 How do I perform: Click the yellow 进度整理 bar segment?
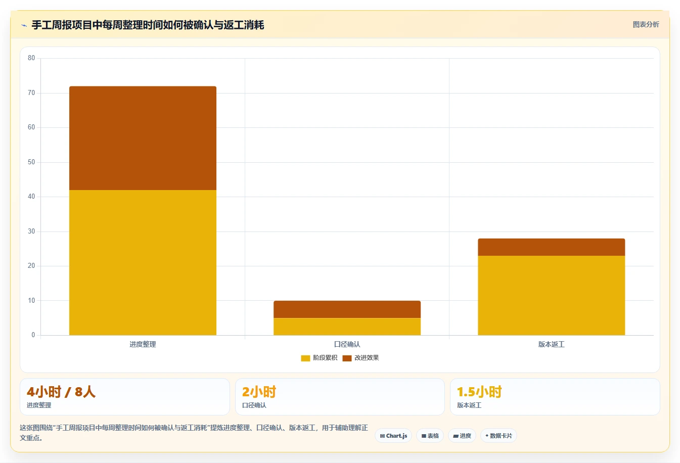[143, 262]
